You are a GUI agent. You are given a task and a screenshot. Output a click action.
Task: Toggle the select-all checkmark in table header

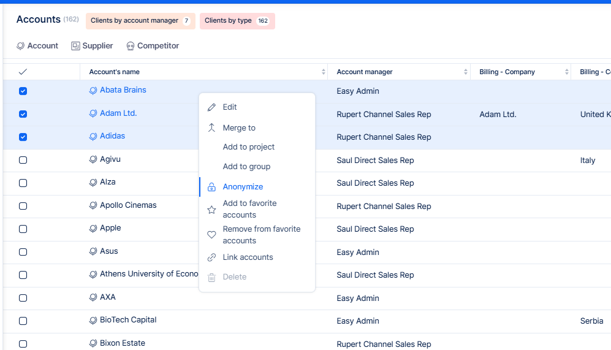pyautogui.click(x=23, y=72)
